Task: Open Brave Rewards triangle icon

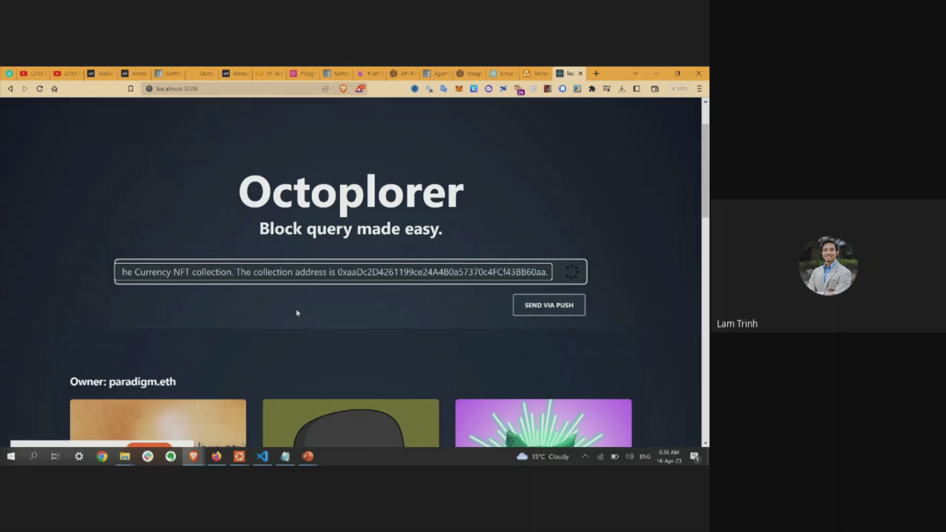Action: [360, 89]
